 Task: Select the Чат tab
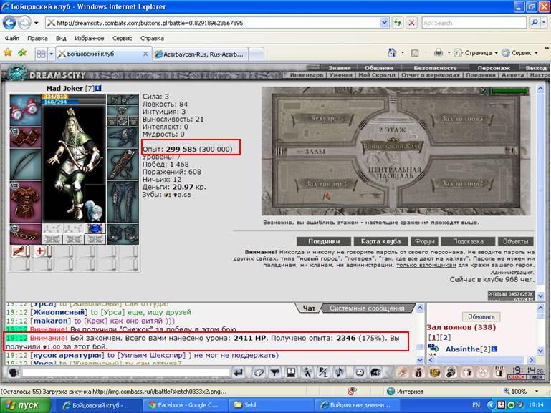click(309, 308)
